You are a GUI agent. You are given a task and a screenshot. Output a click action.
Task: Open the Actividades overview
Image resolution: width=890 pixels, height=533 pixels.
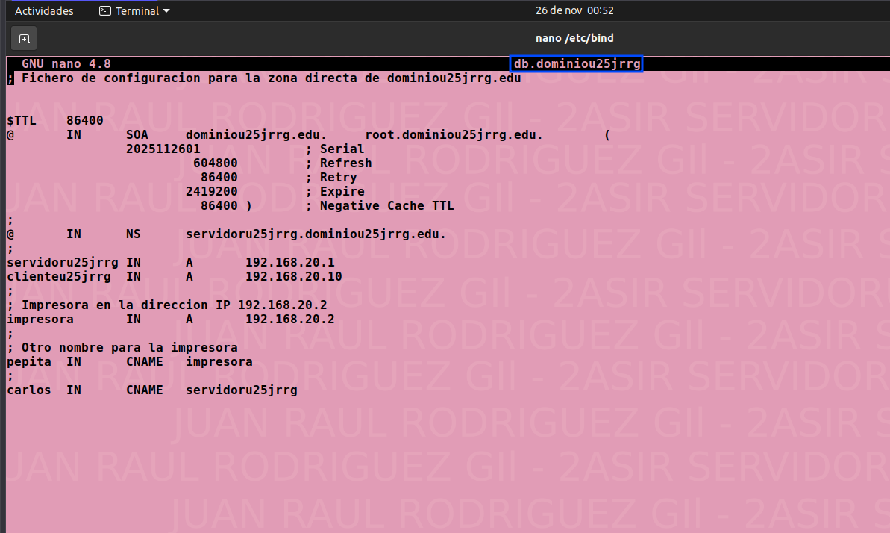pyautogui.click(x=44, y=10)
